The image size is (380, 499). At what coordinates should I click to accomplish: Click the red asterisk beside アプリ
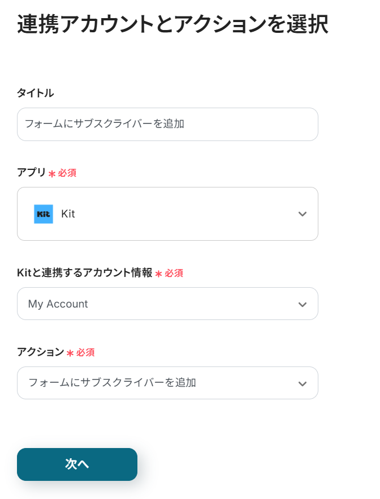[x=52, y=174]
